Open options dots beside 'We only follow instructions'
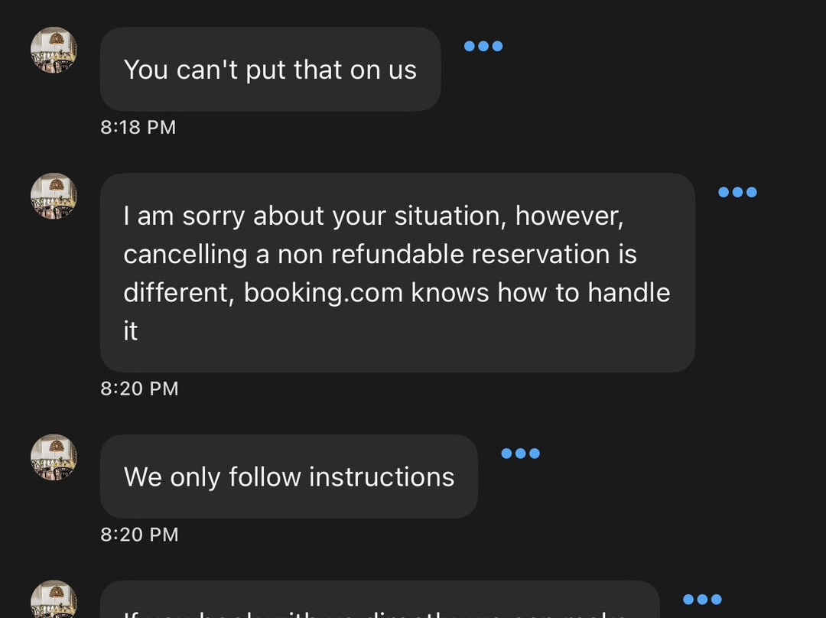This screenshot has width=826, height=618. click(x=521, y=454)
